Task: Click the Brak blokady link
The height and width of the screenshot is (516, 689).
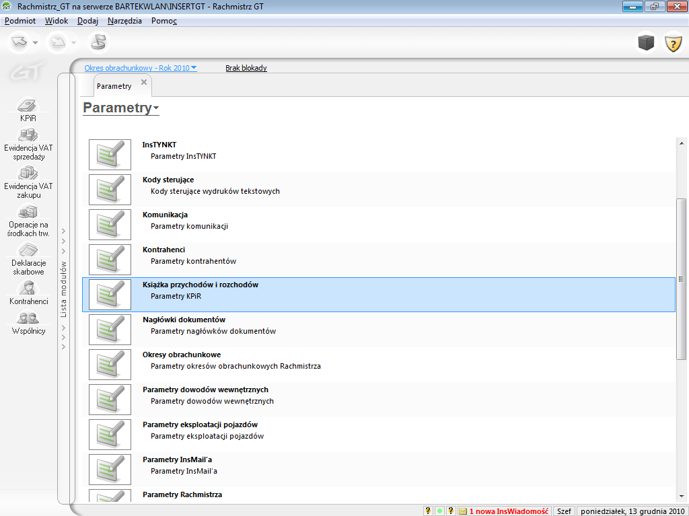Action: tap(246, 68)
